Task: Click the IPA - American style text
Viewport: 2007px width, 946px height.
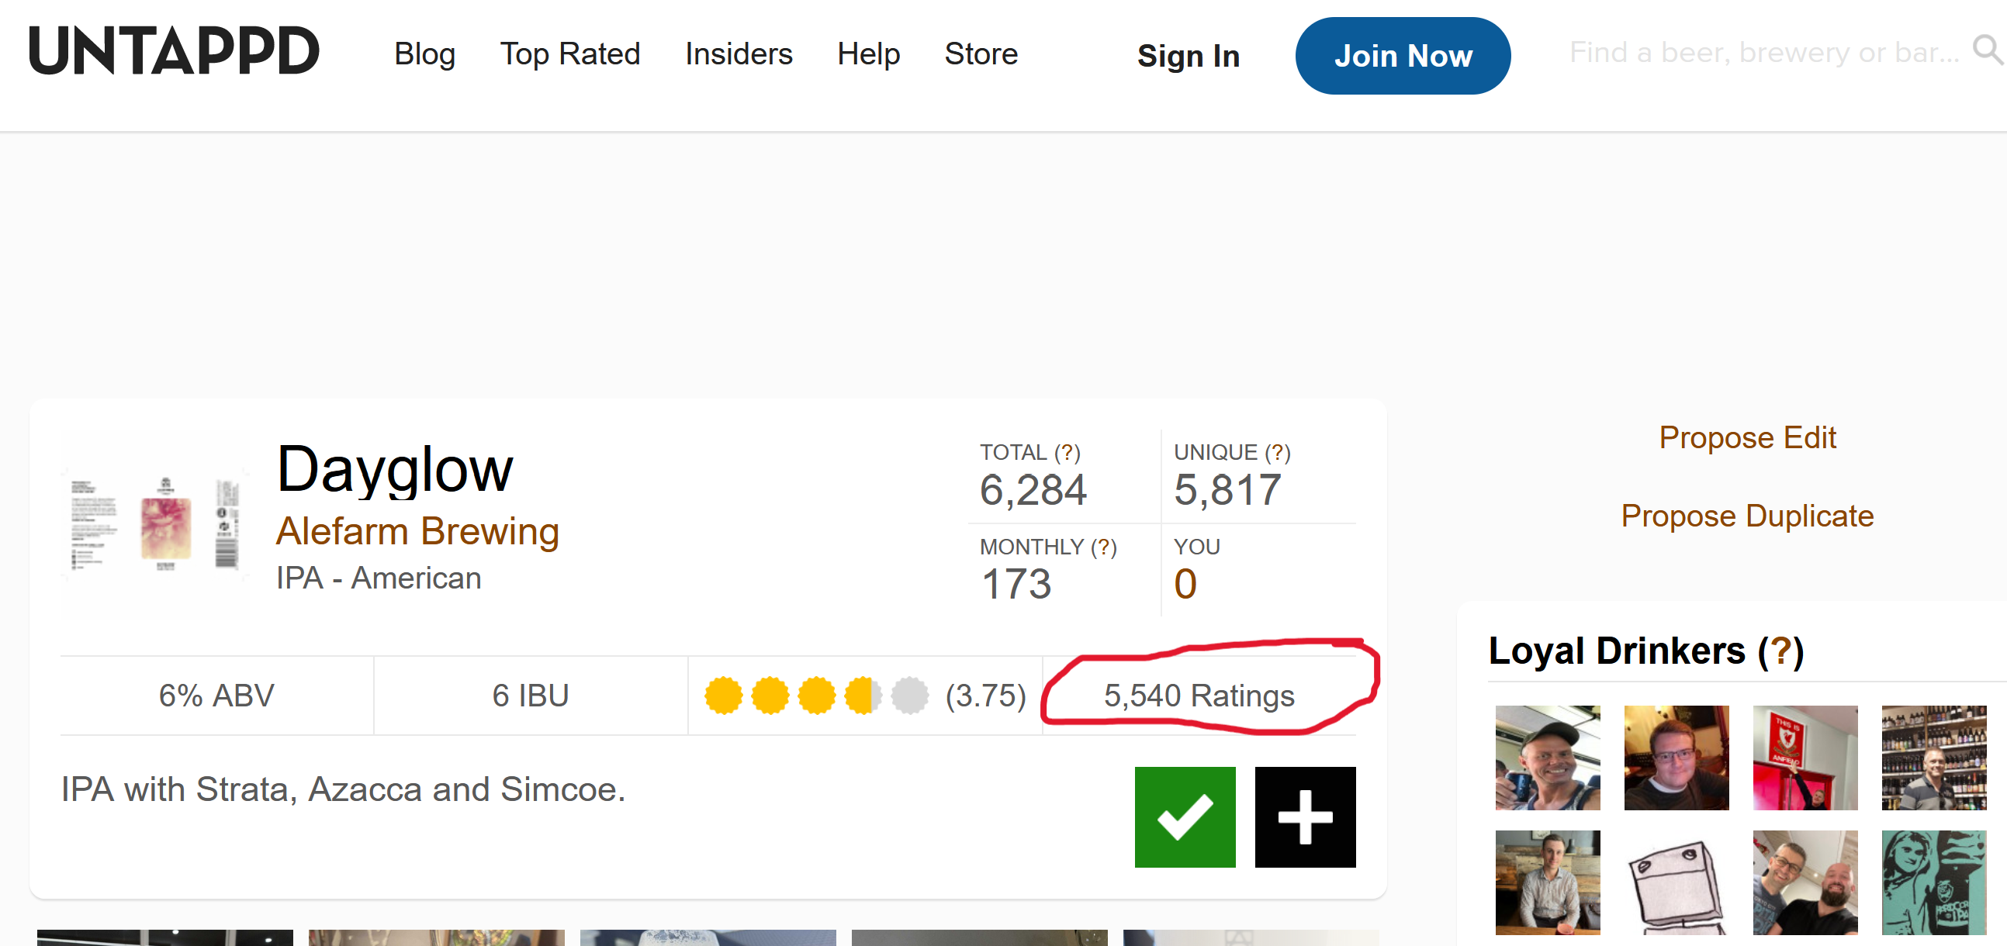Action: pyautogui.click(x=379, y=578)
